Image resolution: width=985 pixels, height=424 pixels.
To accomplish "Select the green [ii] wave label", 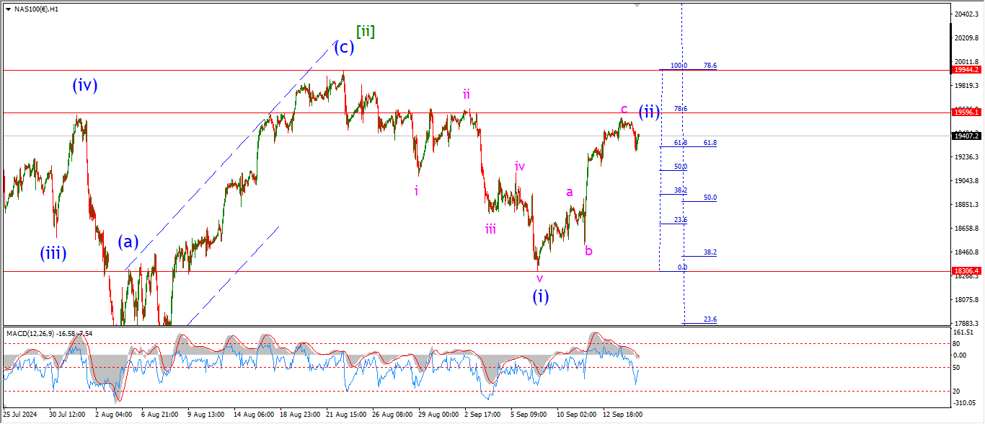I will pyautogui.click(x=365, y=31).
